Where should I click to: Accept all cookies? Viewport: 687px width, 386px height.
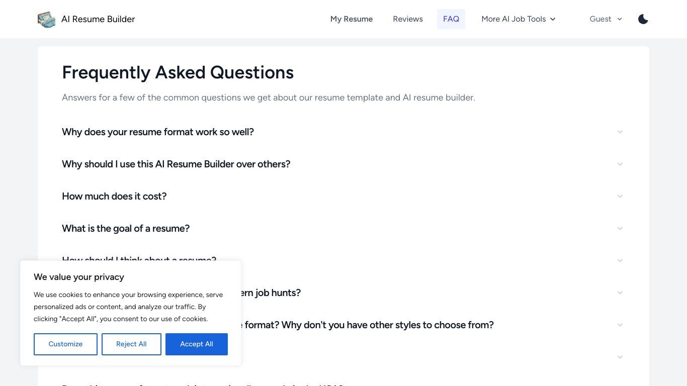pos(197,344)
